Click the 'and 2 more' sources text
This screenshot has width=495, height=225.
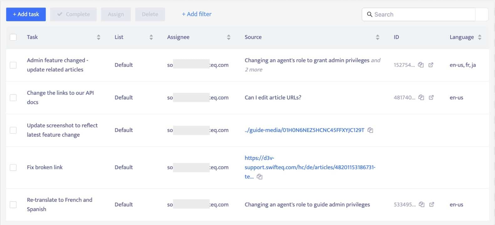click(312, 65)
